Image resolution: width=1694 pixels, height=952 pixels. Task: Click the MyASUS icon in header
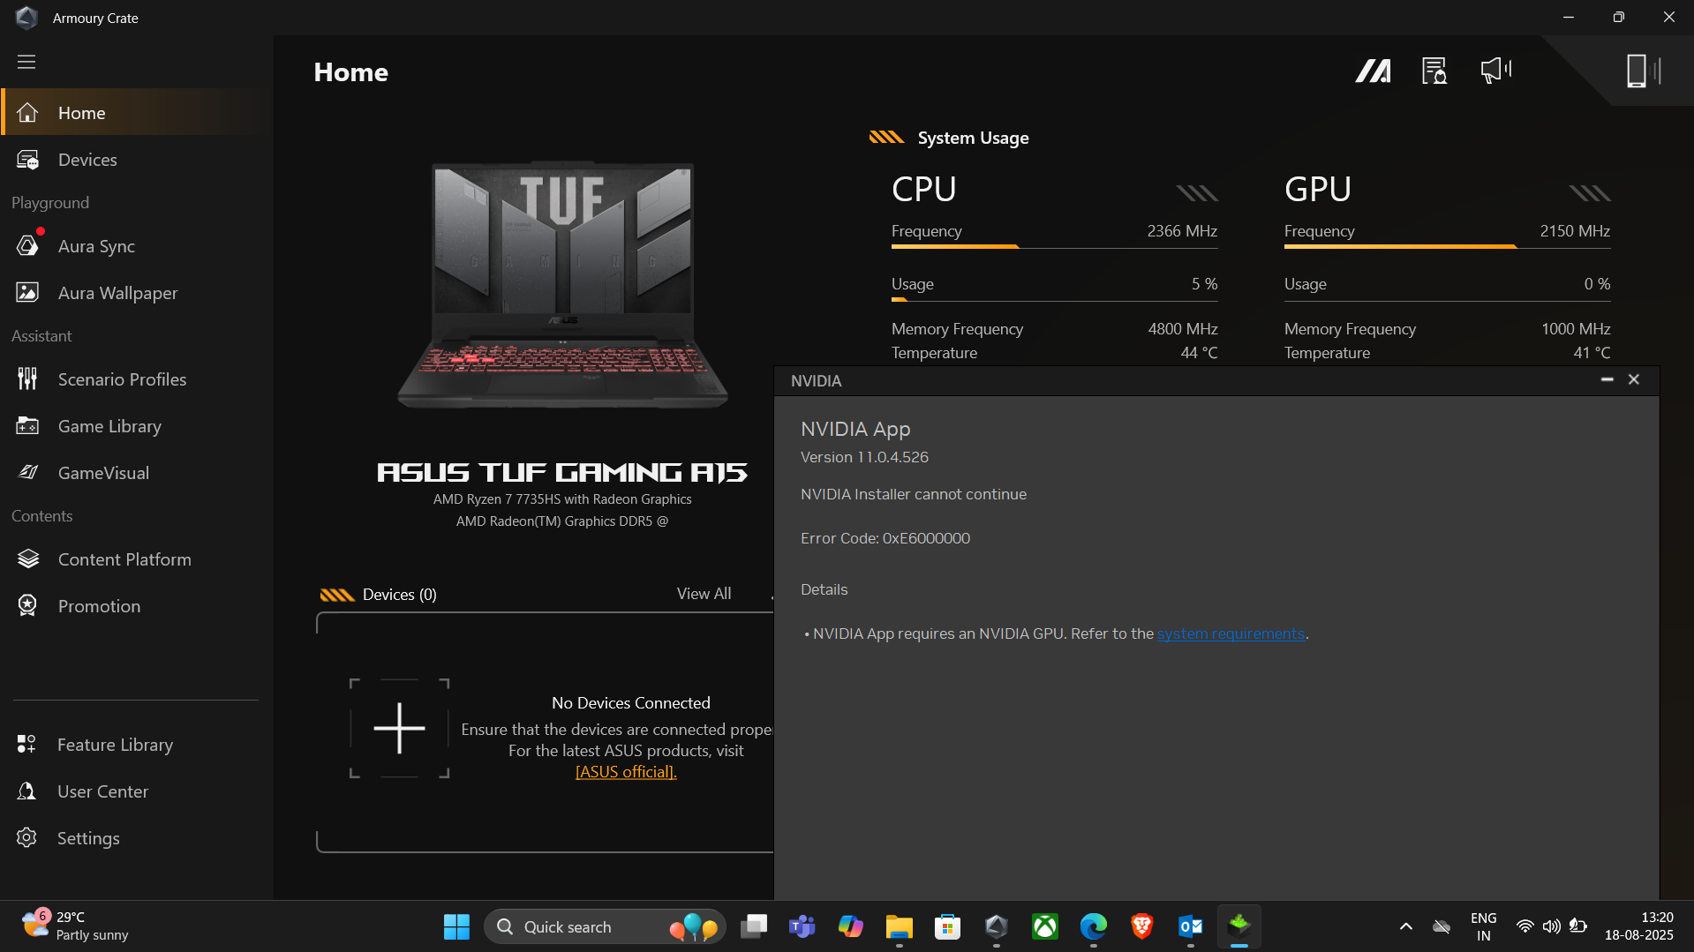[1373, 71]
